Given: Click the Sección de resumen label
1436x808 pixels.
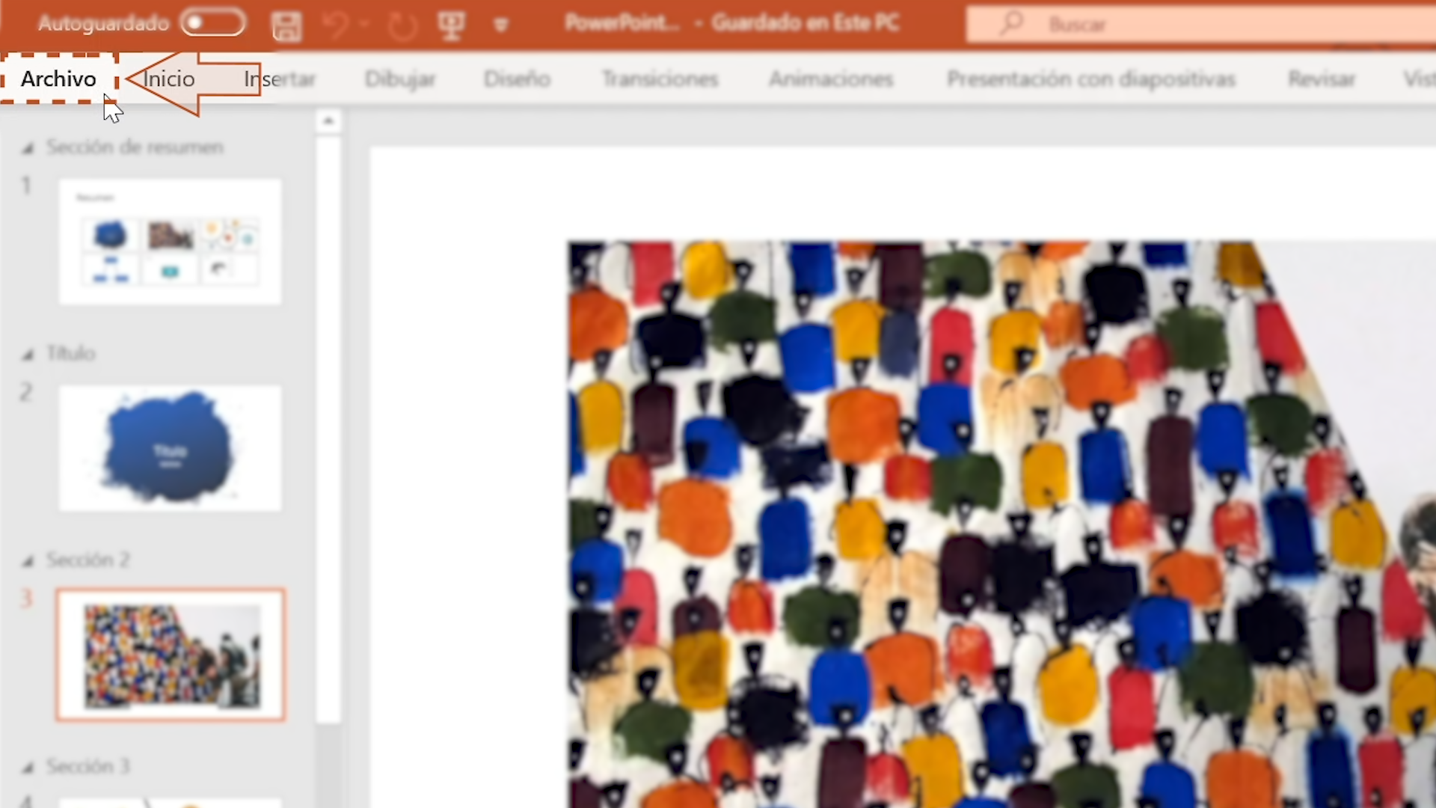Looking at the screenshot, I should click(x=135, y=147).
